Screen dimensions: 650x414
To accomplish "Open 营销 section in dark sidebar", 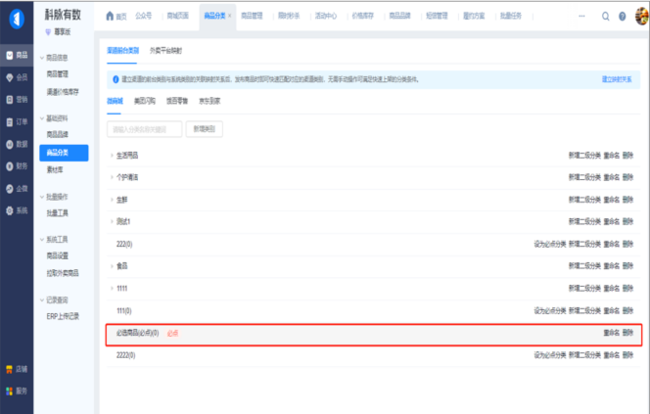I will coord(17,100).
